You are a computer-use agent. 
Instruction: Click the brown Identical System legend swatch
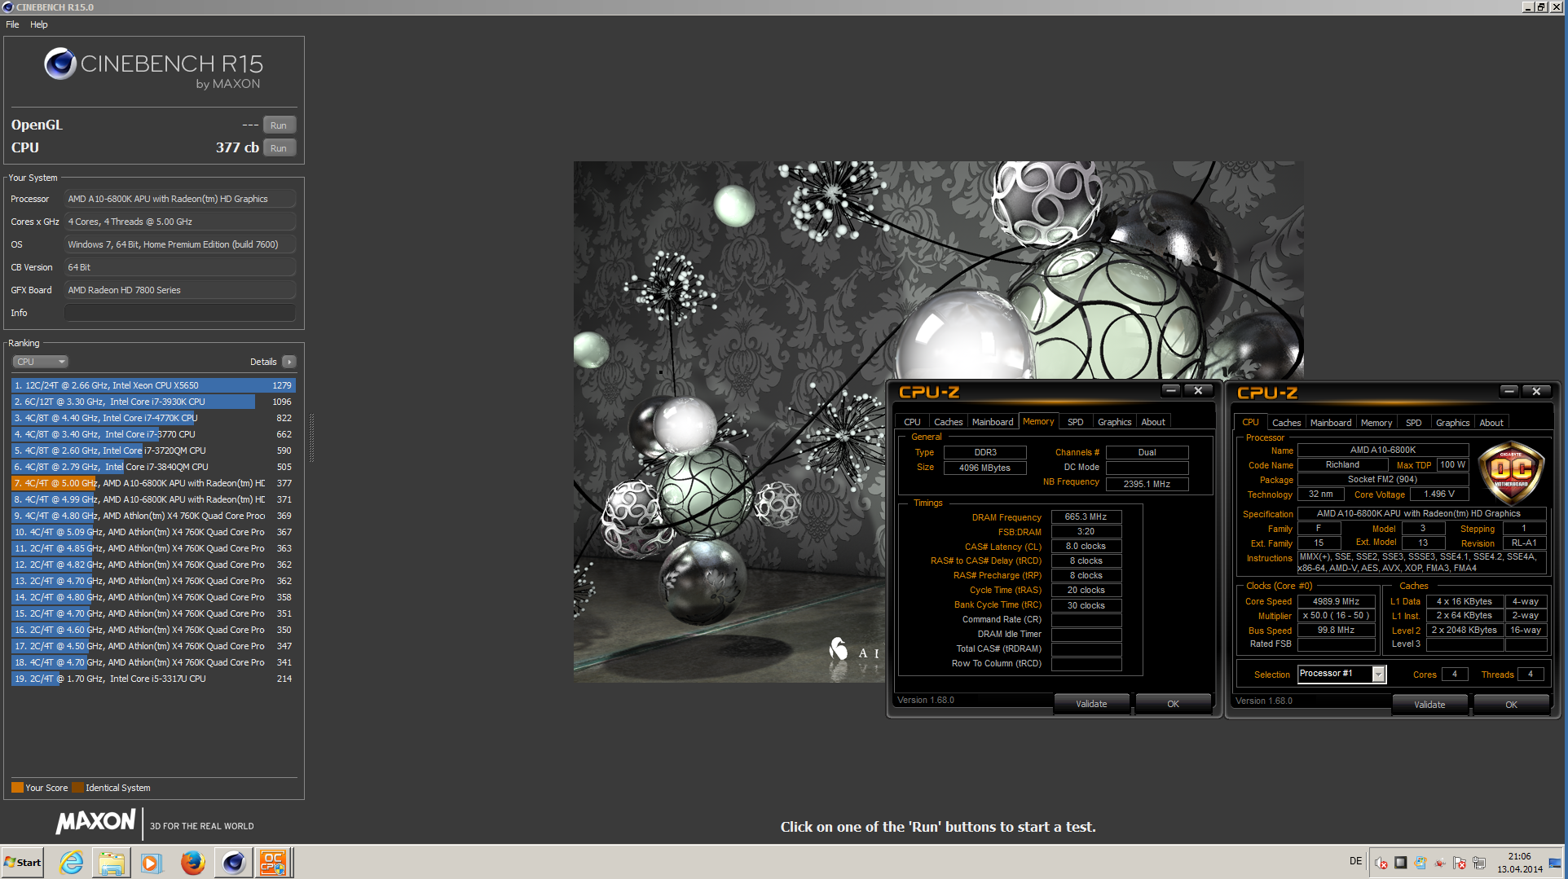click(x=77, y=788)
